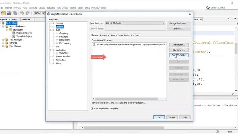
Task: Open the Java Platform dropdown
Action: pos(164,23)
